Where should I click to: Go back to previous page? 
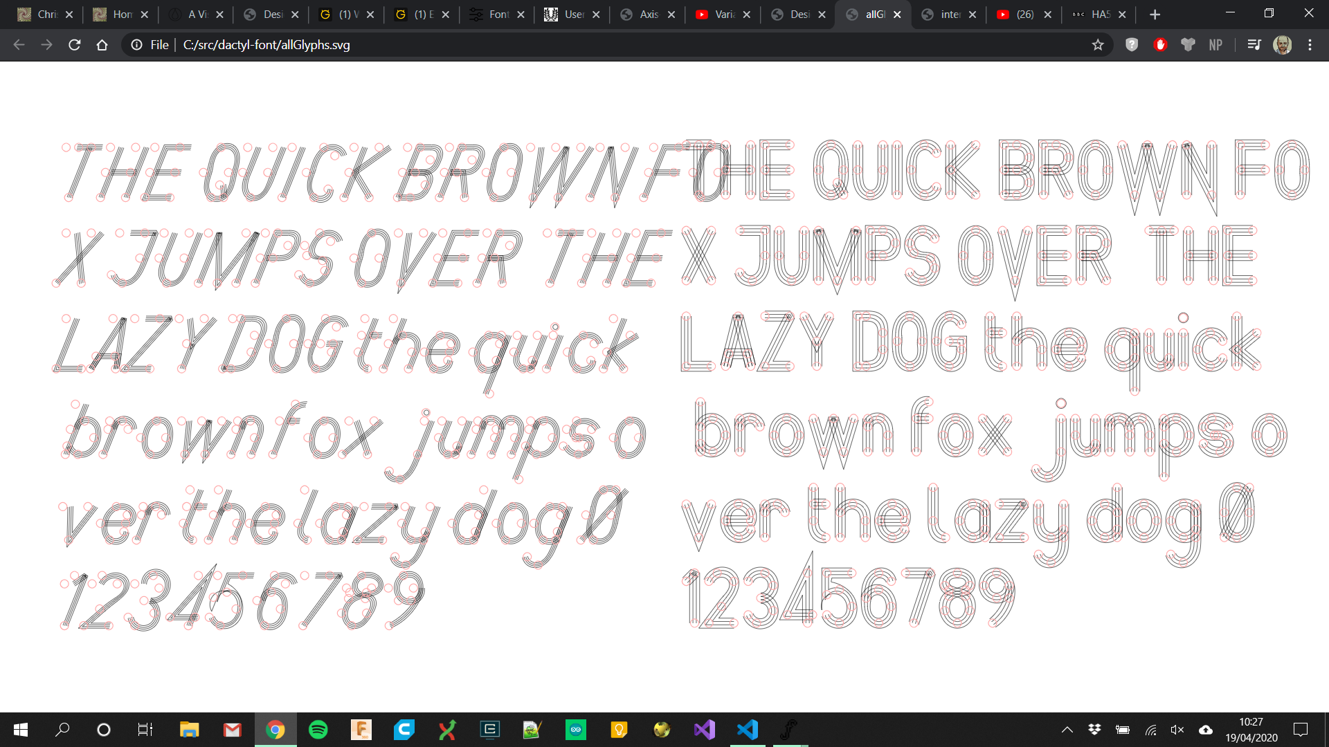pos(19,45)
